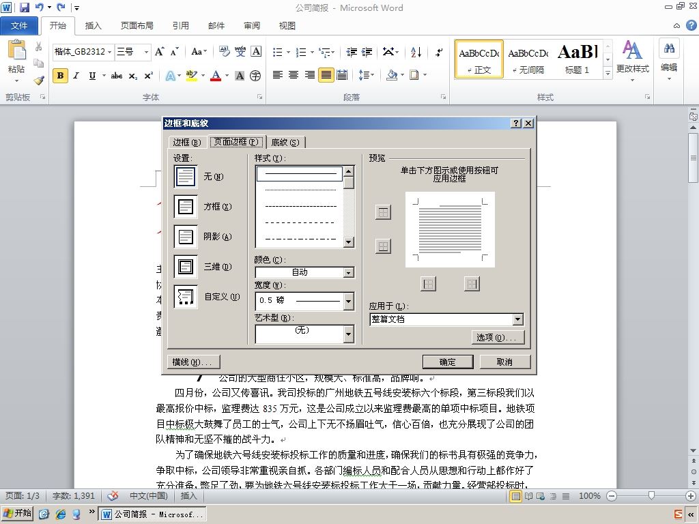Image resolution: width=699 pixels, height=524 pixels.
Task: Toggle Underline formatting button
Action: tap(92, 76)
